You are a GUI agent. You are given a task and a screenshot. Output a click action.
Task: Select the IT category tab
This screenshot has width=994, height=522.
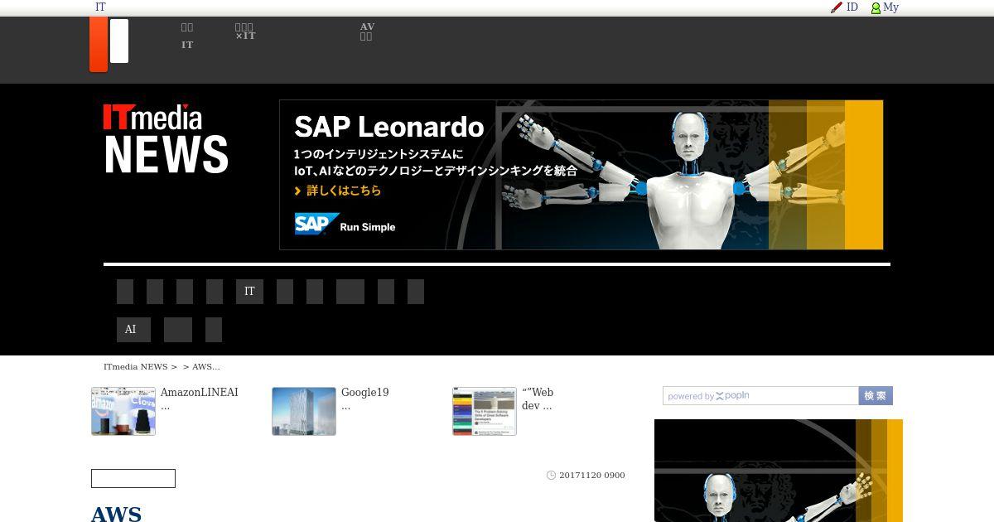pos(249,292)
